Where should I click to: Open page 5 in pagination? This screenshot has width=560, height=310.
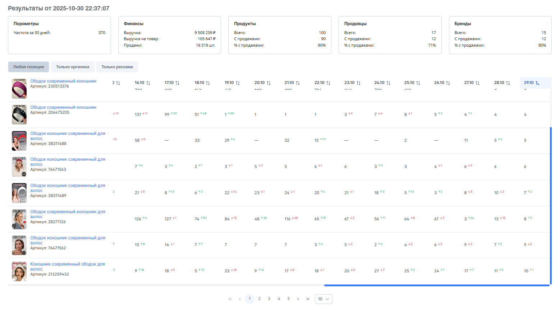point(288,299)
